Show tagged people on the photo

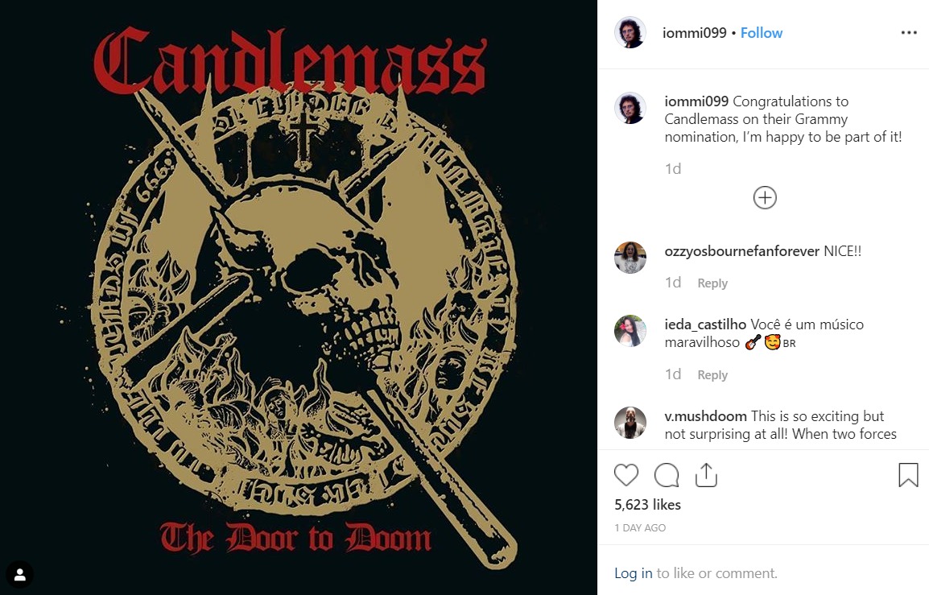20,574
